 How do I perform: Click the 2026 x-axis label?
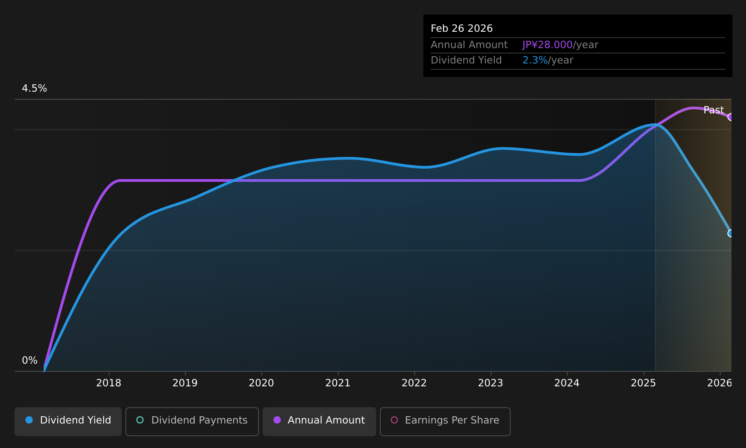[x=720, y=383]
